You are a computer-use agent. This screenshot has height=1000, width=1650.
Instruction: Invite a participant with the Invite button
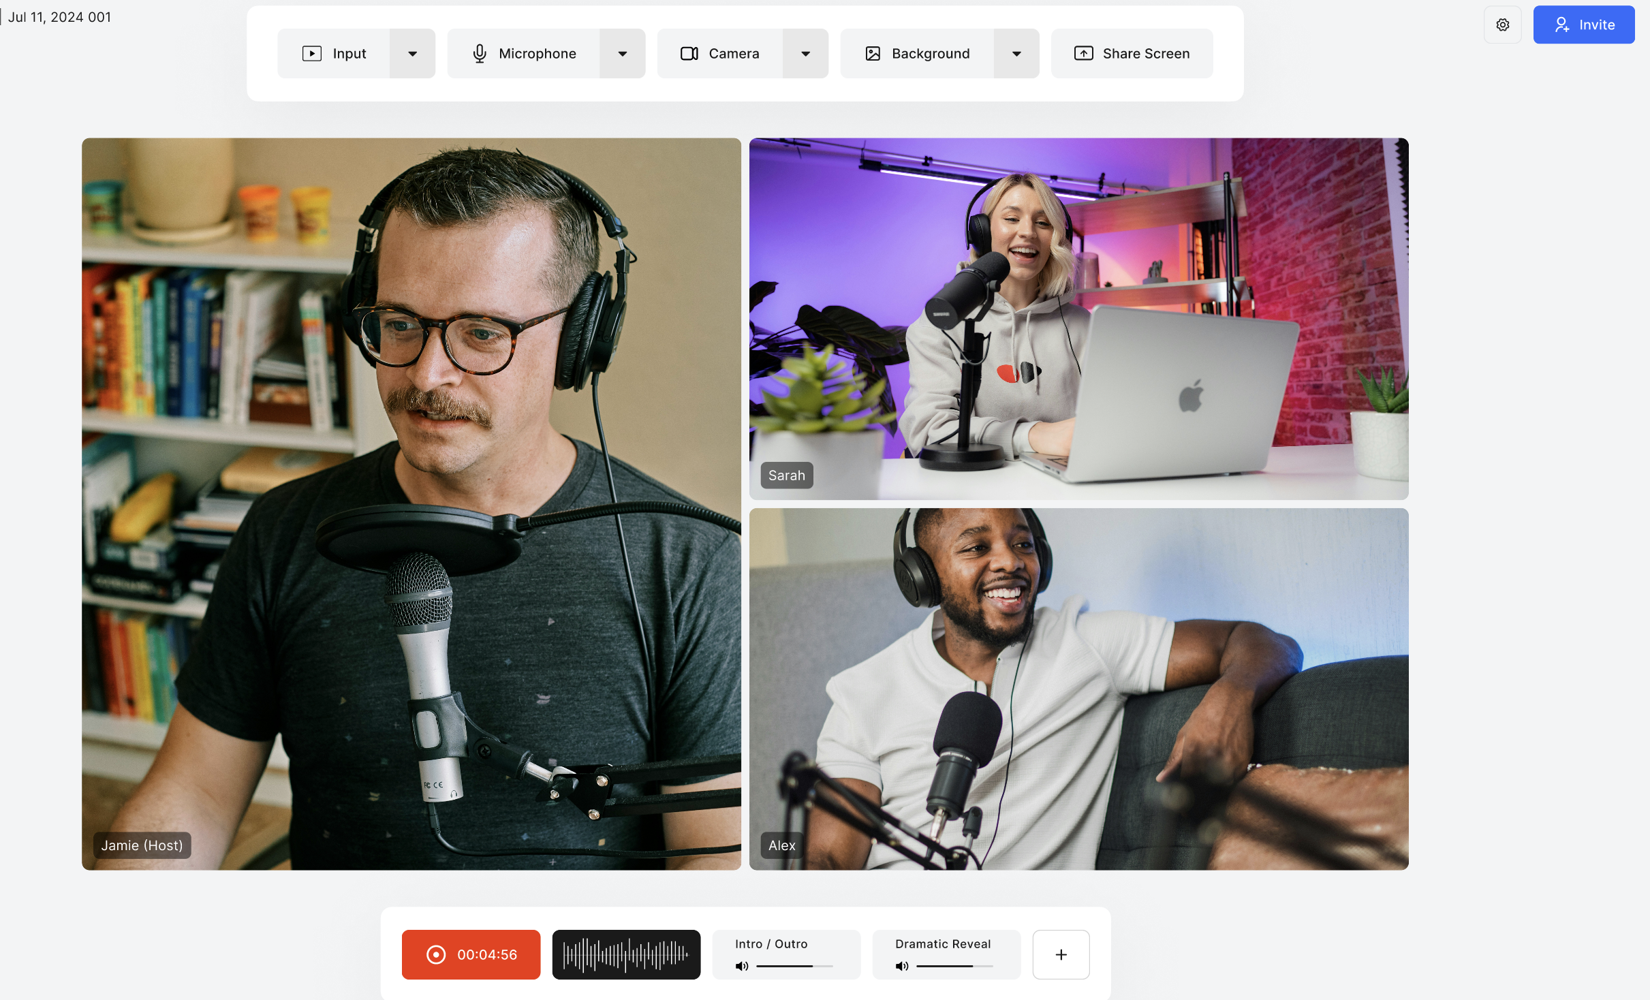(1583, 25)
